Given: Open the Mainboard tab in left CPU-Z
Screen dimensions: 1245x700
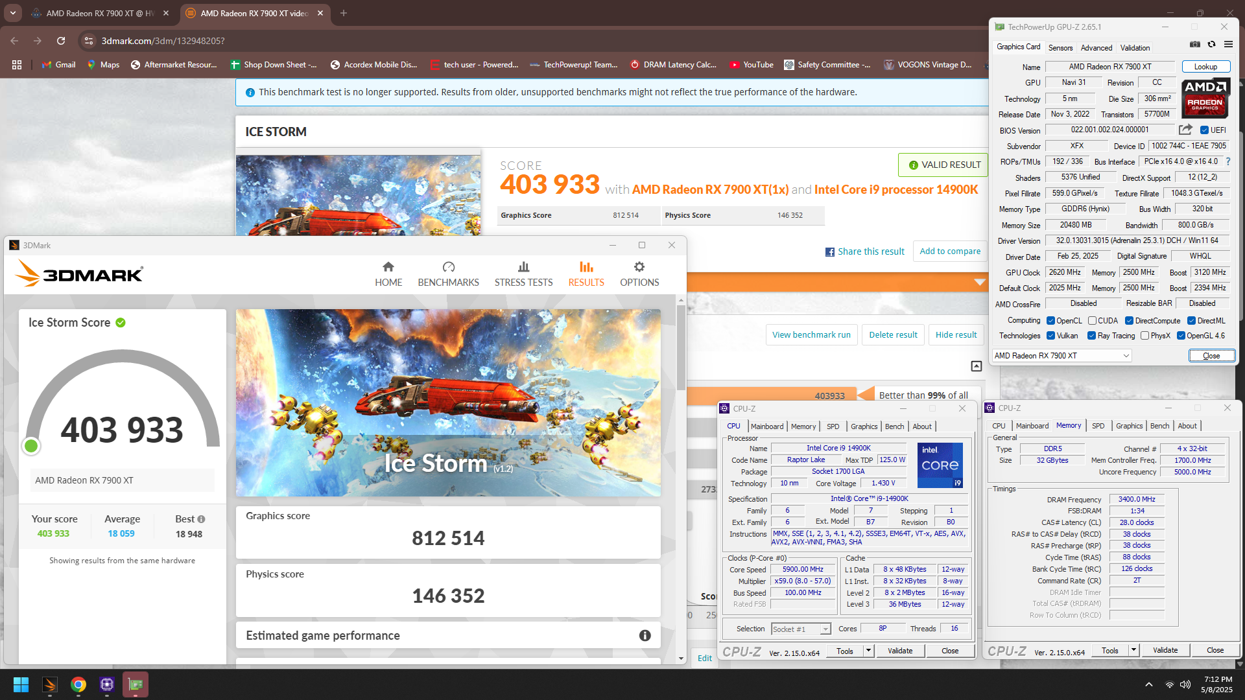Looking at the screenshot, I should click(x=766, y=426).
